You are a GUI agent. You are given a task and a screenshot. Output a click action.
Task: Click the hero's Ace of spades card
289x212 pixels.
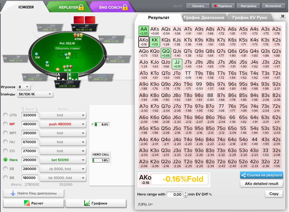[x=62, y=76]
